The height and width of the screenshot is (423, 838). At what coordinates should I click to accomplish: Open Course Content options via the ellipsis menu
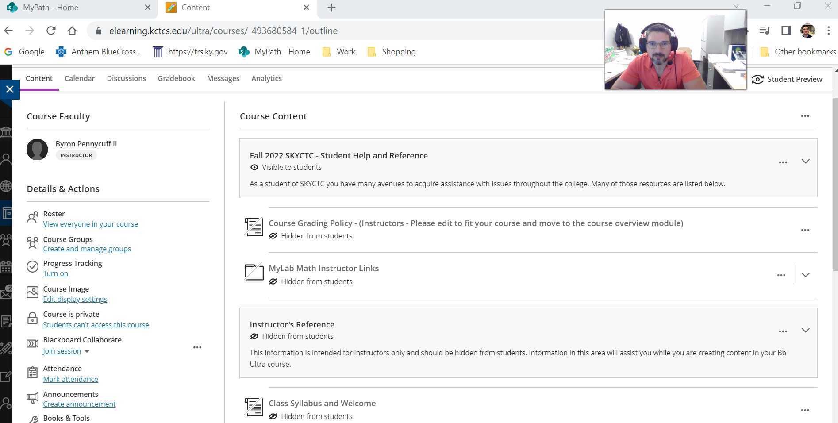806,116
